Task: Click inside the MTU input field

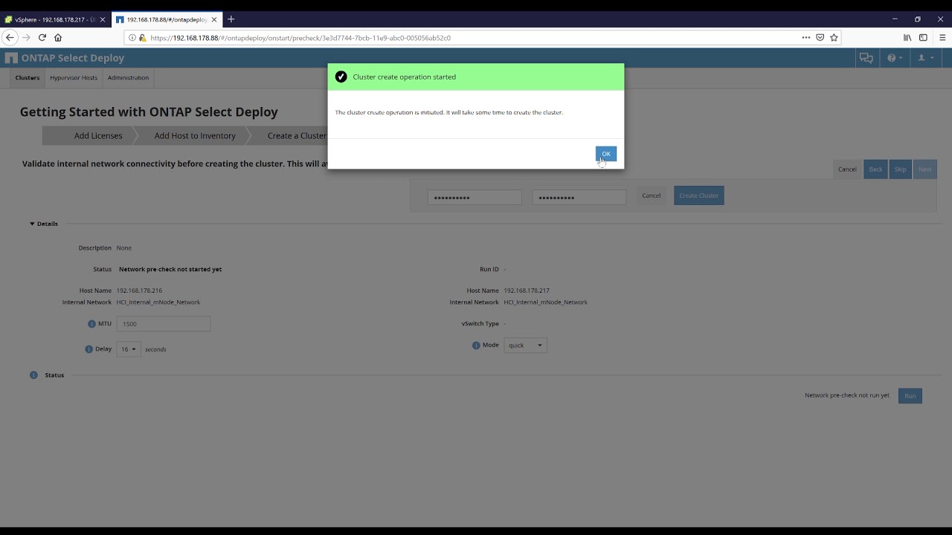Action: 163,323
